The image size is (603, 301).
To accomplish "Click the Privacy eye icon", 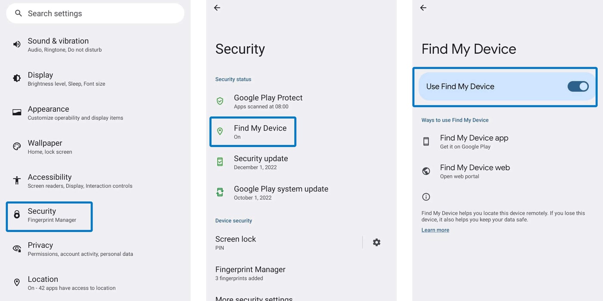I will point(17,249).
